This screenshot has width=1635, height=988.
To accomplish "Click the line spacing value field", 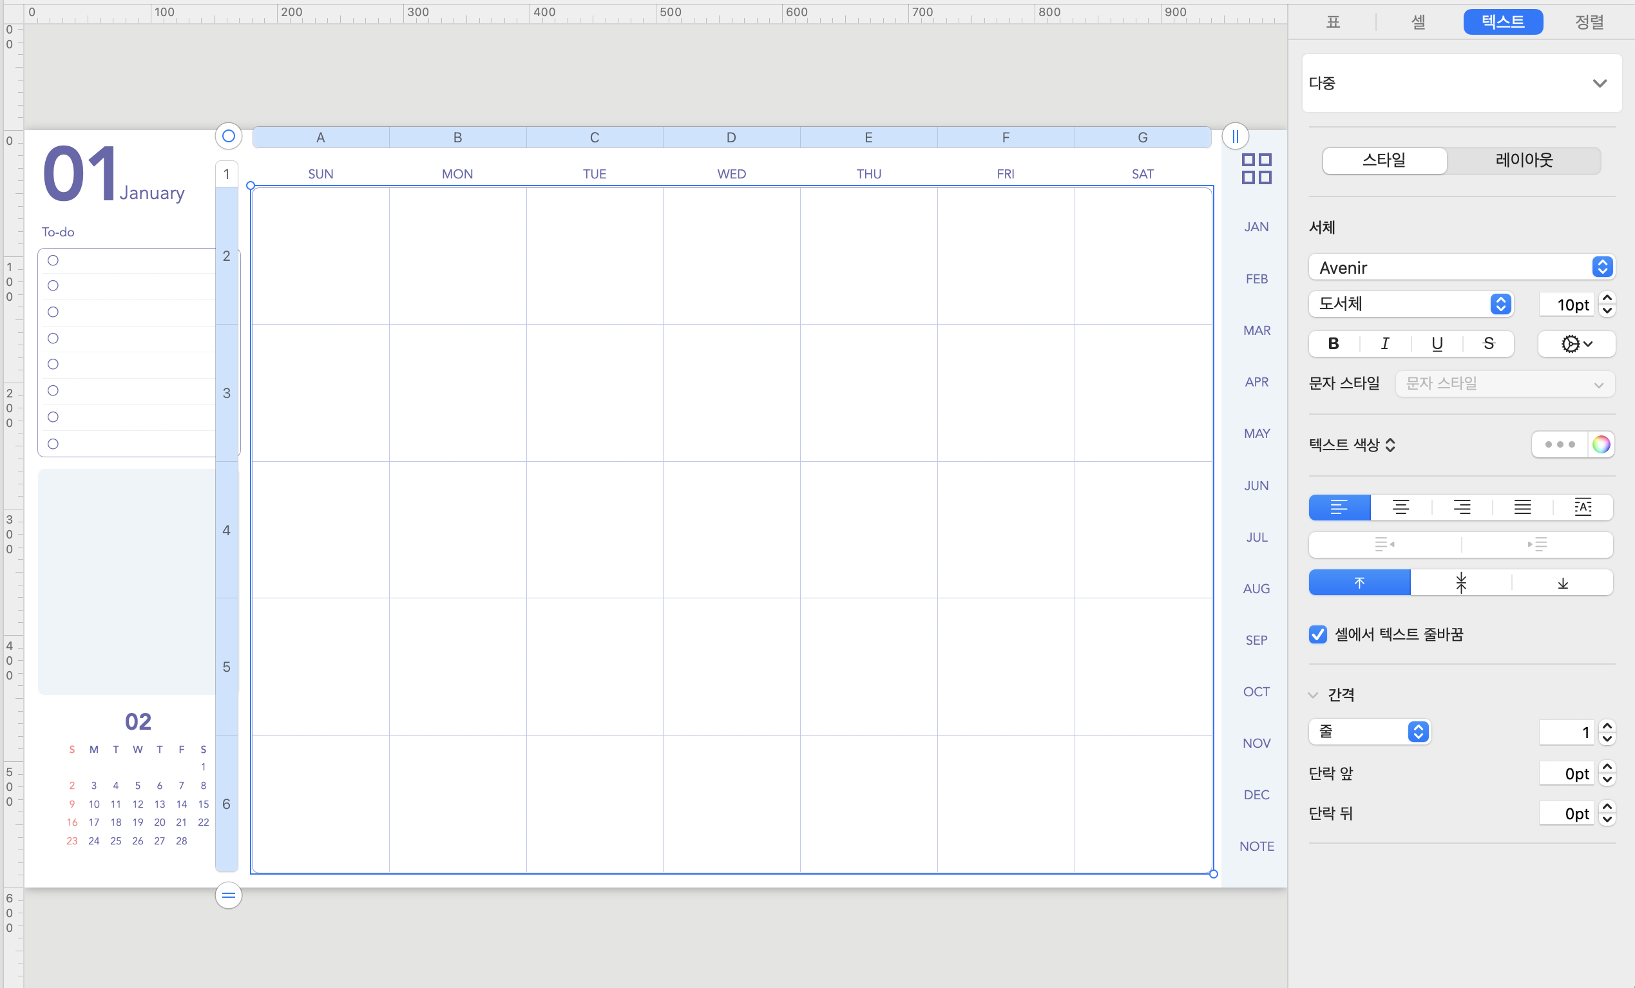I will pyautogui.click(x=1566, y=732).
